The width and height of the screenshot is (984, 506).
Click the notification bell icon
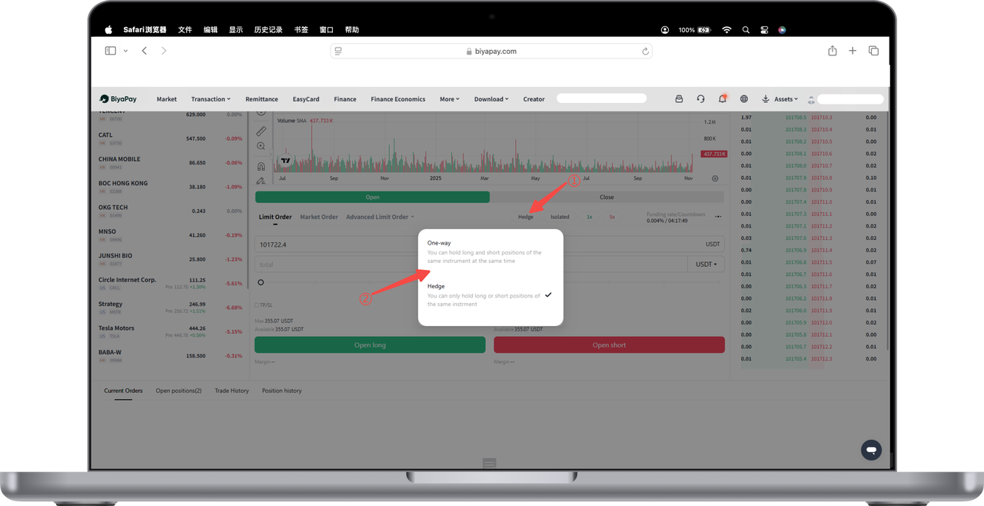[722, 99]
